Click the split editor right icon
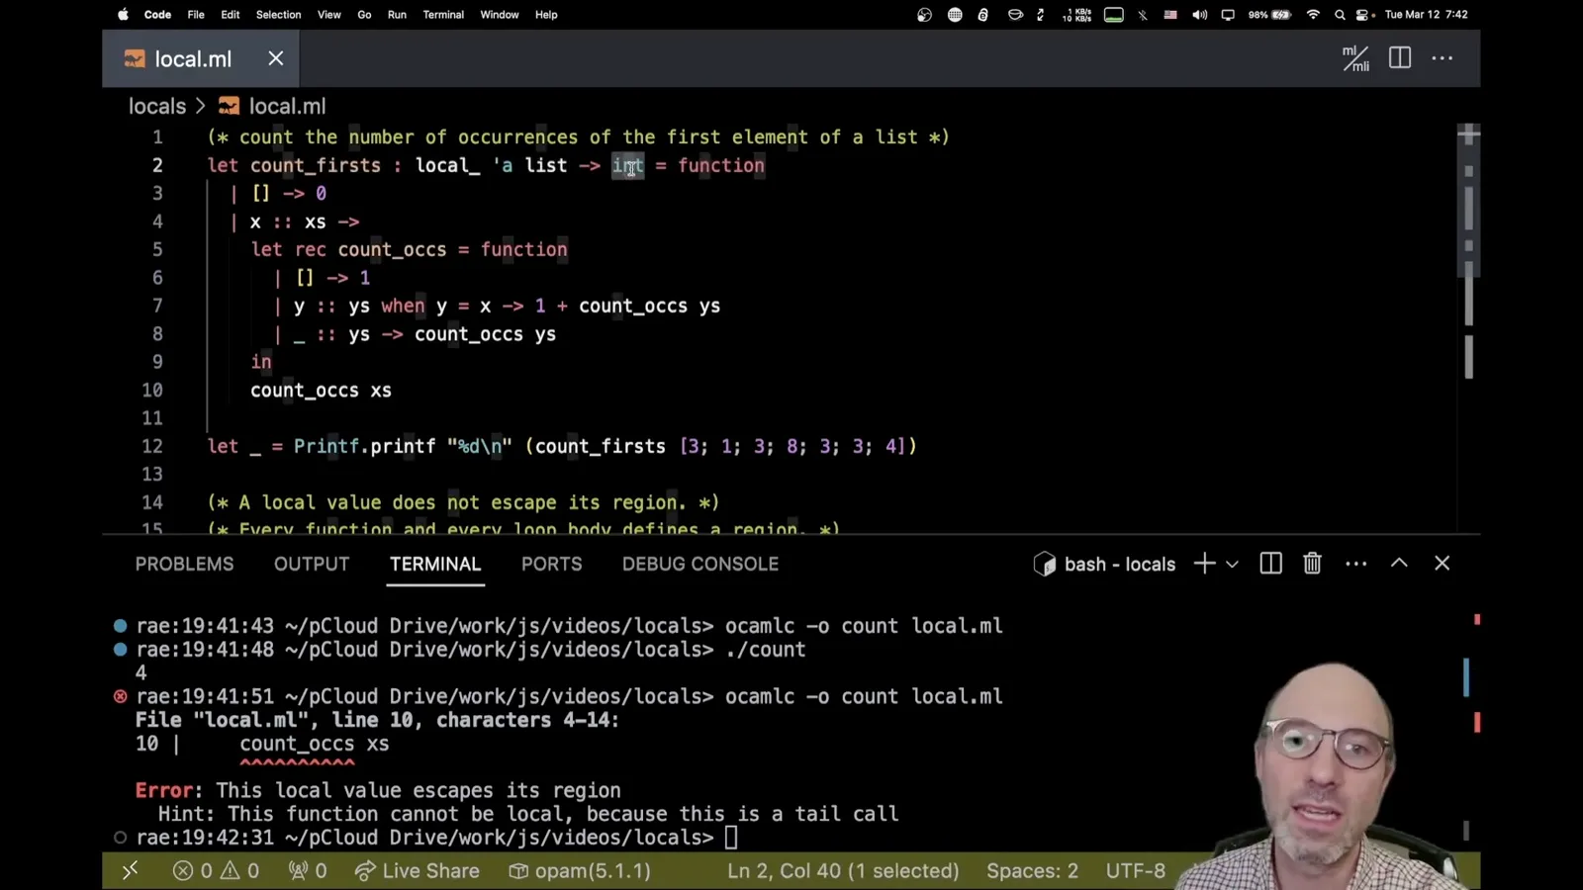1583x890 pixels. pyautogui.click(x=1399, y=58)
